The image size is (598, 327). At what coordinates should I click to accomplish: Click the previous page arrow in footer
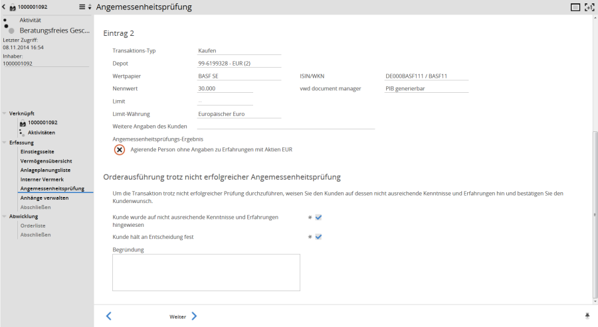(x=109, y=316)
